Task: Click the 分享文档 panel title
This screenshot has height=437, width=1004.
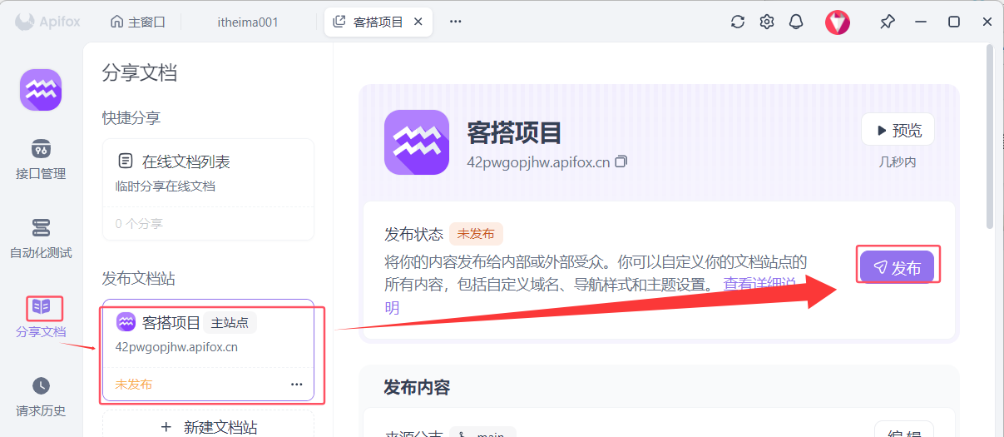Action: coord(140,72)
